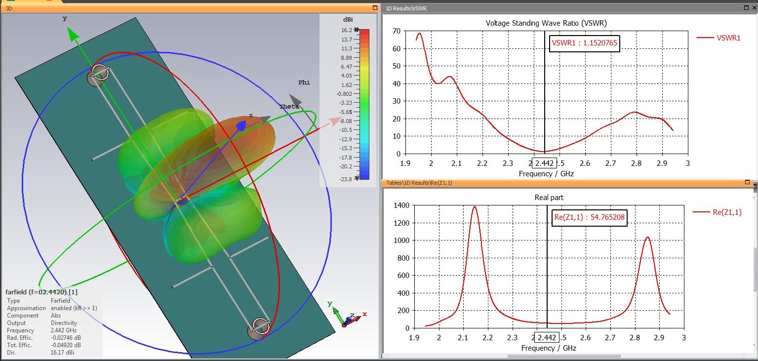Click the Frequency / GHz label under Real part plot

click(x=549, y=348)
